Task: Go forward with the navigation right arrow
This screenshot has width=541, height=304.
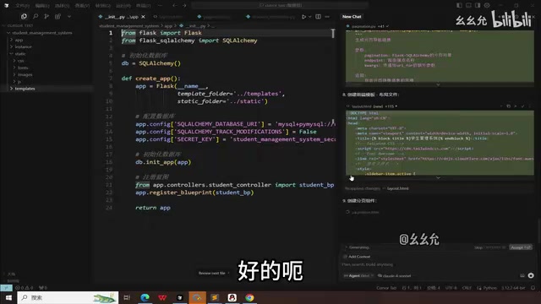Action: tap(184, 6)
